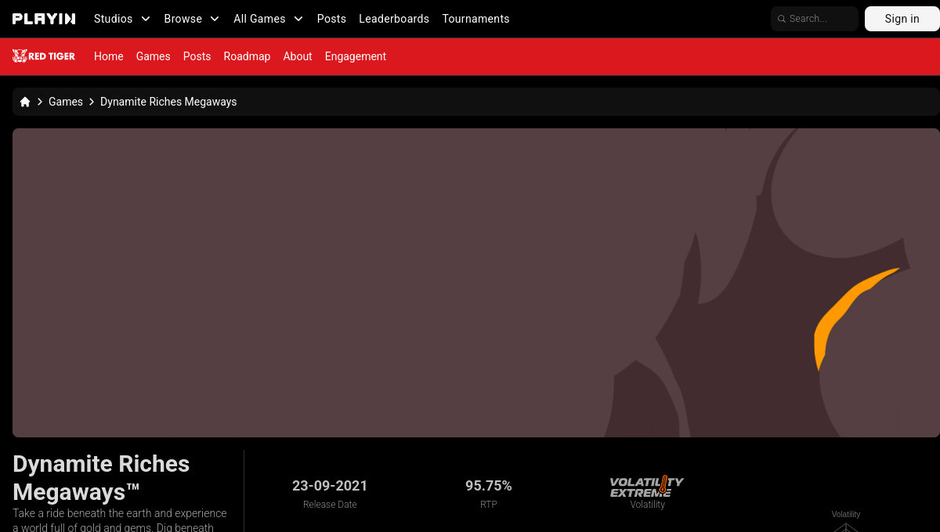The height and width of the screenshot is (532, 940).
Task: Go to Leaderboards page
Action: pyautogui.click(x=394, y=19)
